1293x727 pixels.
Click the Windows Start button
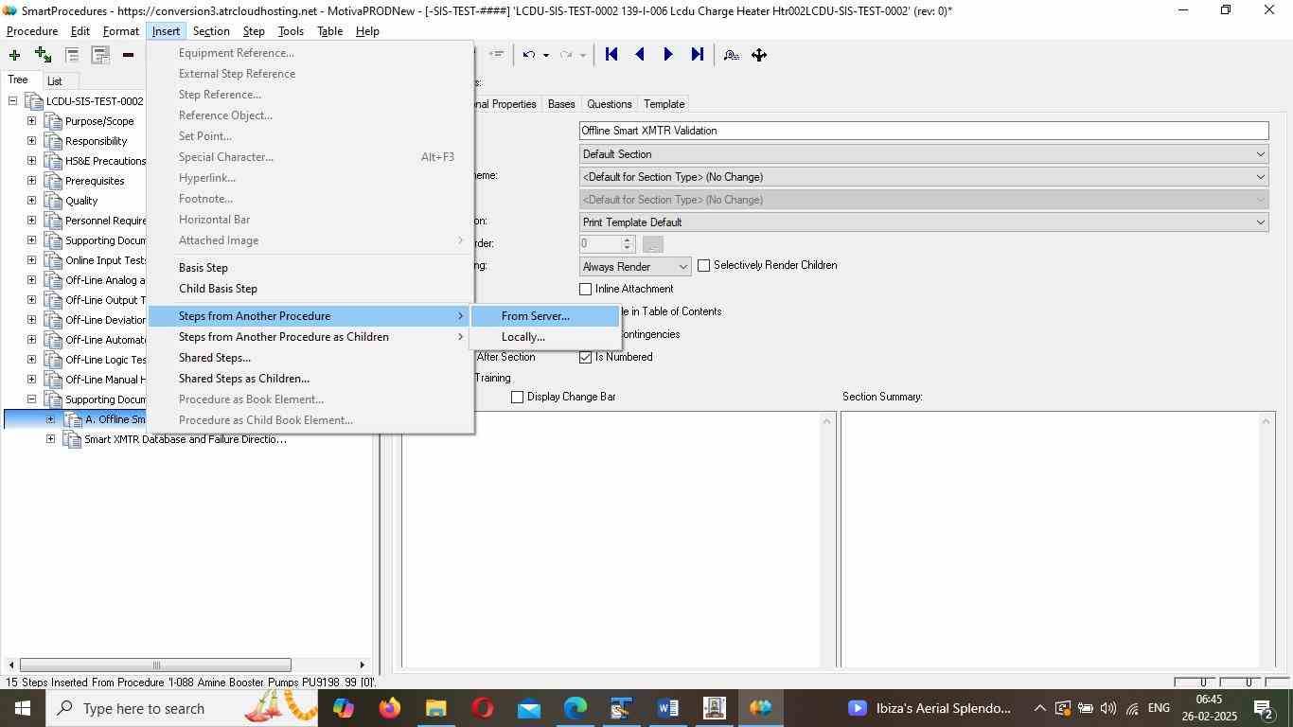tap(23, 708)
